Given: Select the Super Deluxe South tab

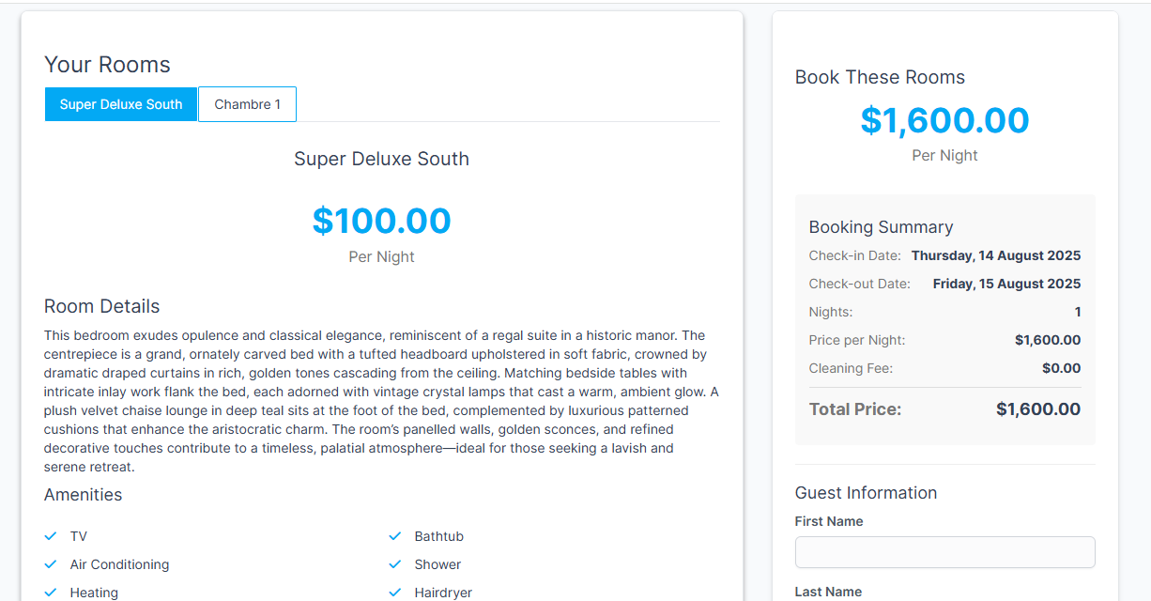Looking at the screenshot, I should point(121,104).
